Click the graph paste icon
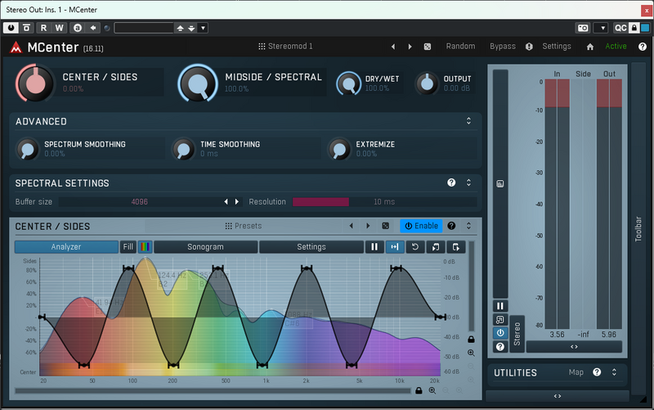This screenshot has height=410, width=654. click(x=456, y=247)
